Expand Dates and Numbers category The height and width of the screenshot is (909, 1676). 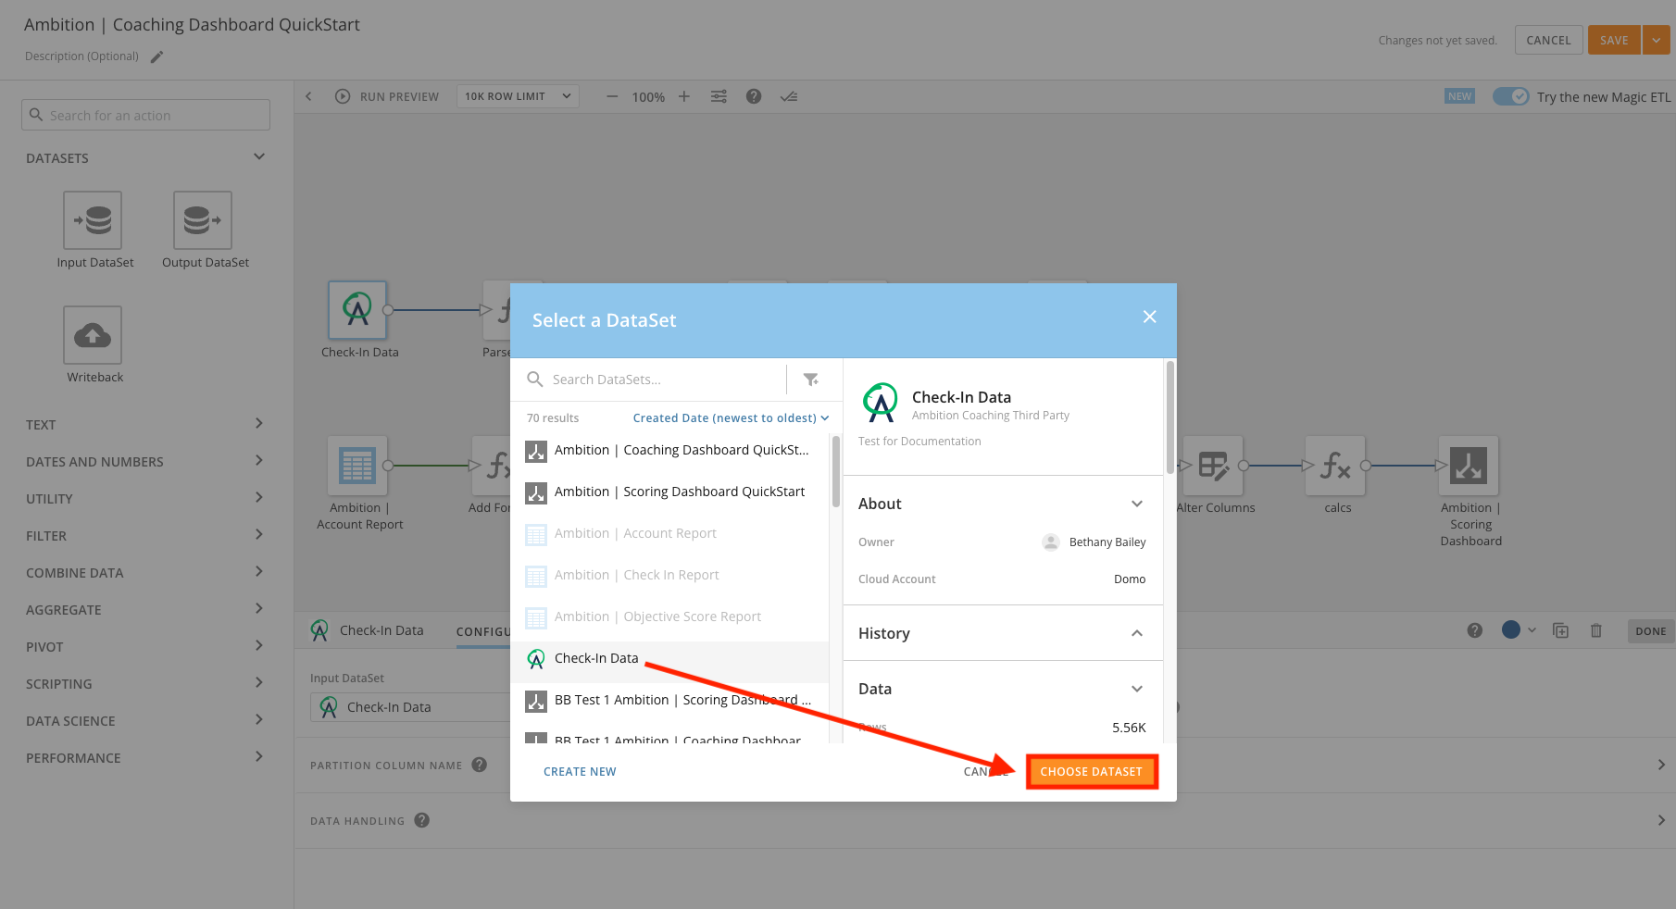259,461
